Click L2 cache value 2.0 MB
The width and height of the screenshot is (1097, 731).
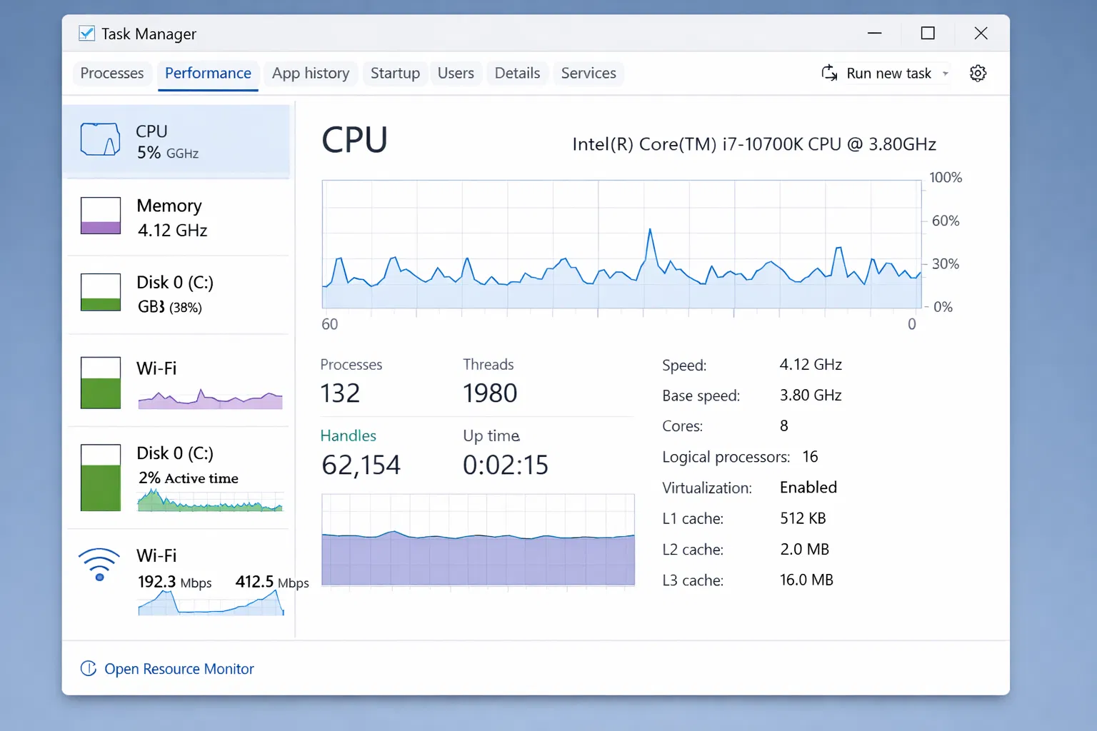click(804, 549)
